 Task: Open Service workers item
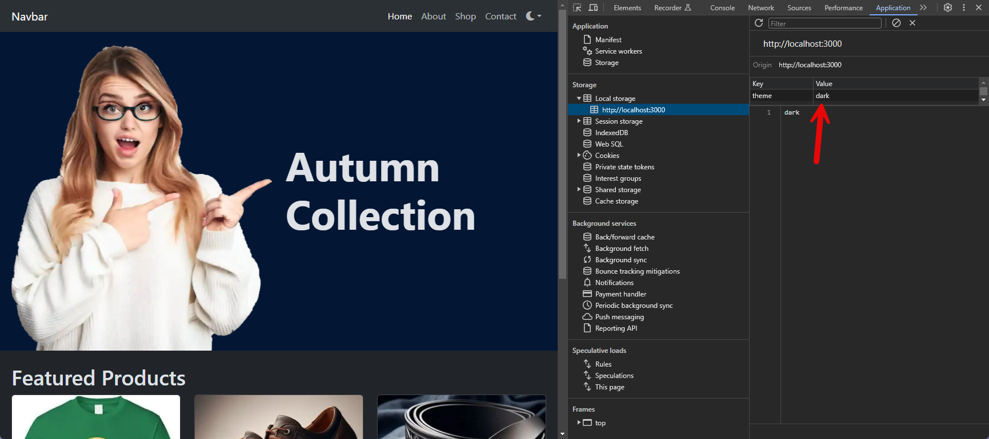click(618, 51)
